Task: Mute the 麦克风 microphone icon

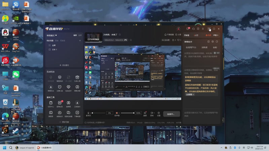Action: point(88,113)
